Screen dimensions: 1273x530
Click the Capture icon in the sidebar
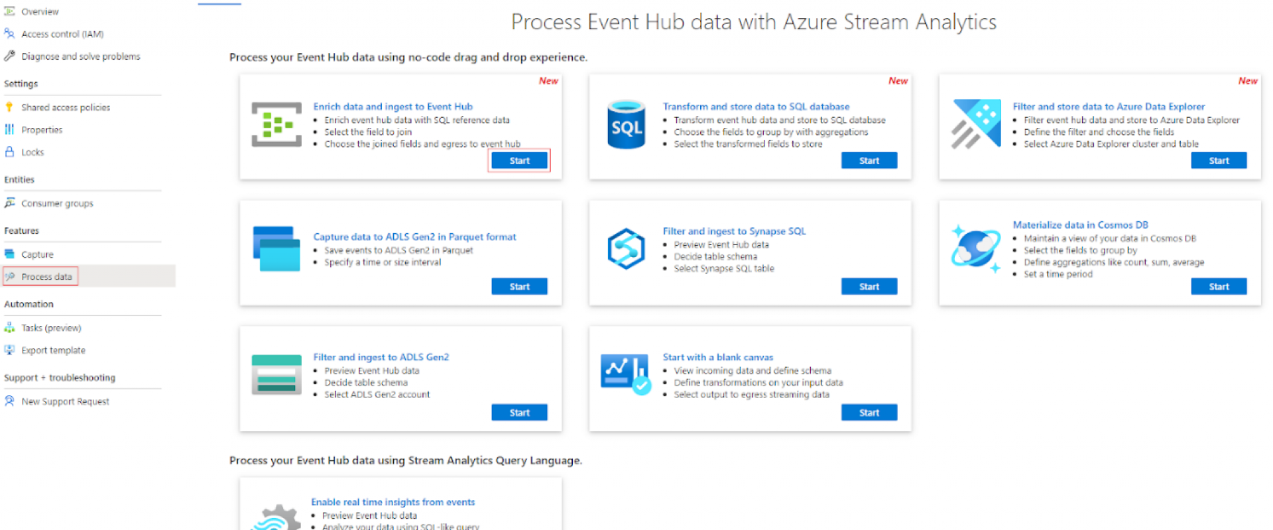[9, 254]
